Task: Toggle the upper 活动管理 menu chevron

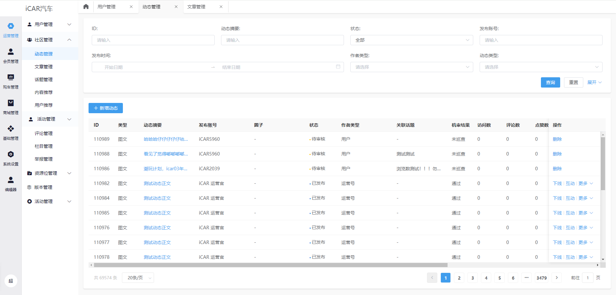Action: (69, 119)
